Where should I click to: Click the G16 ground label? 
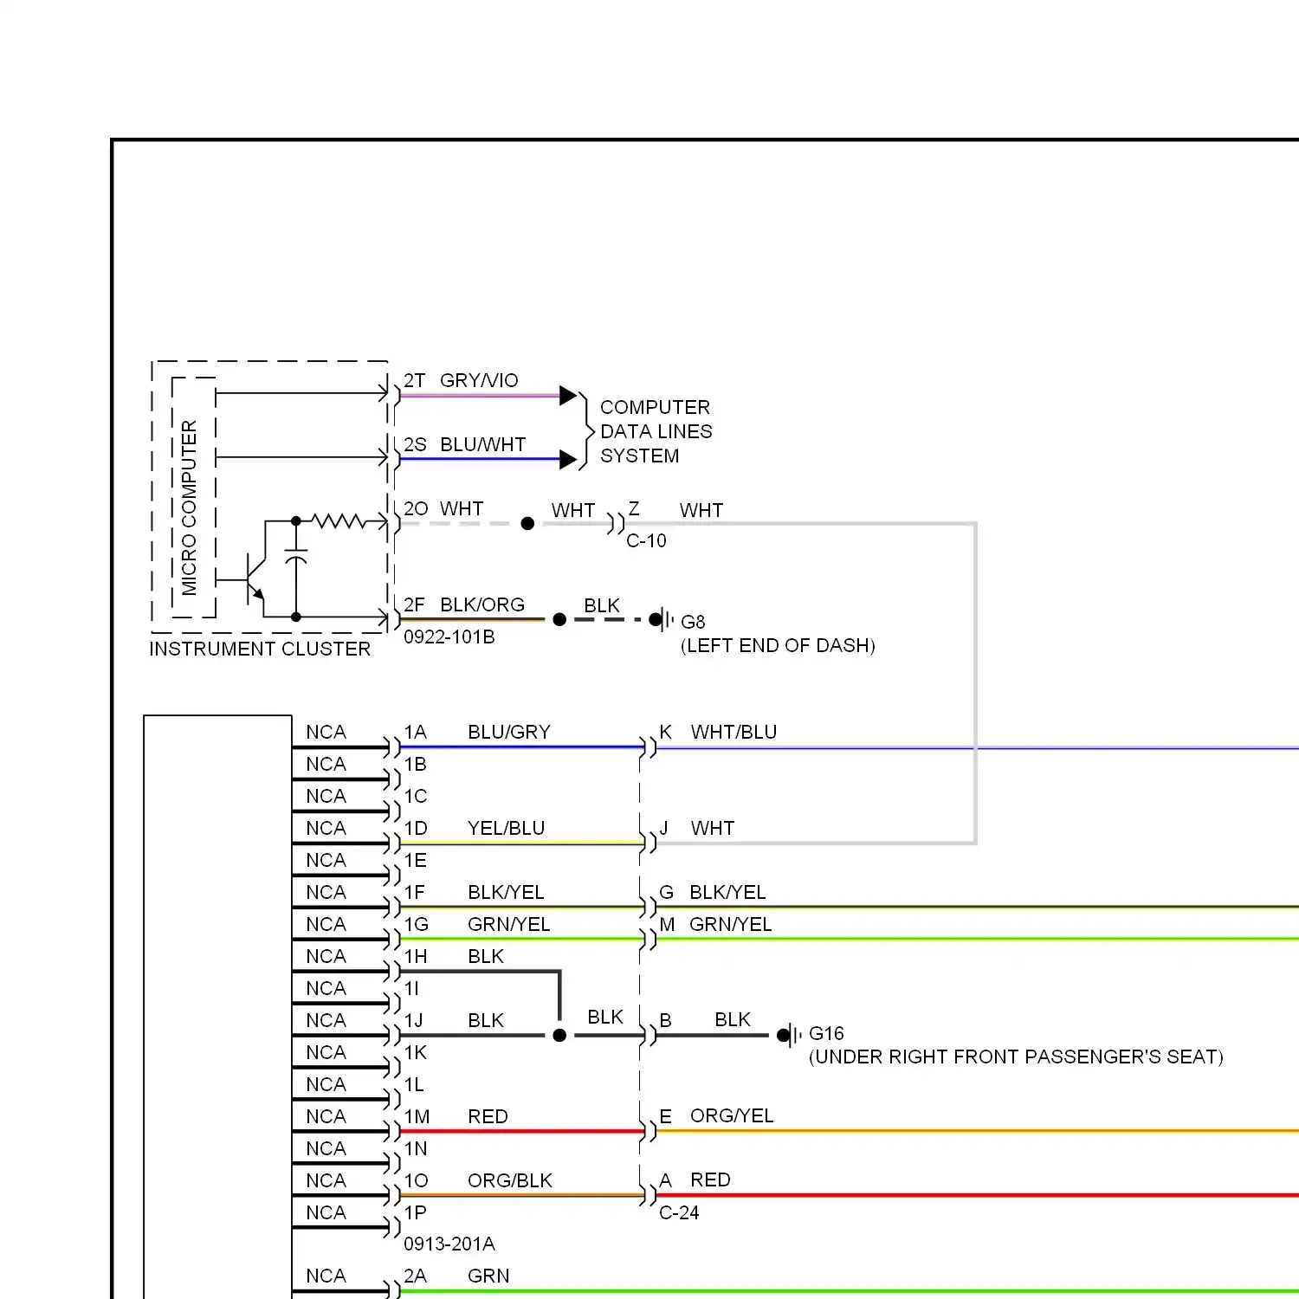point(826,1033)
